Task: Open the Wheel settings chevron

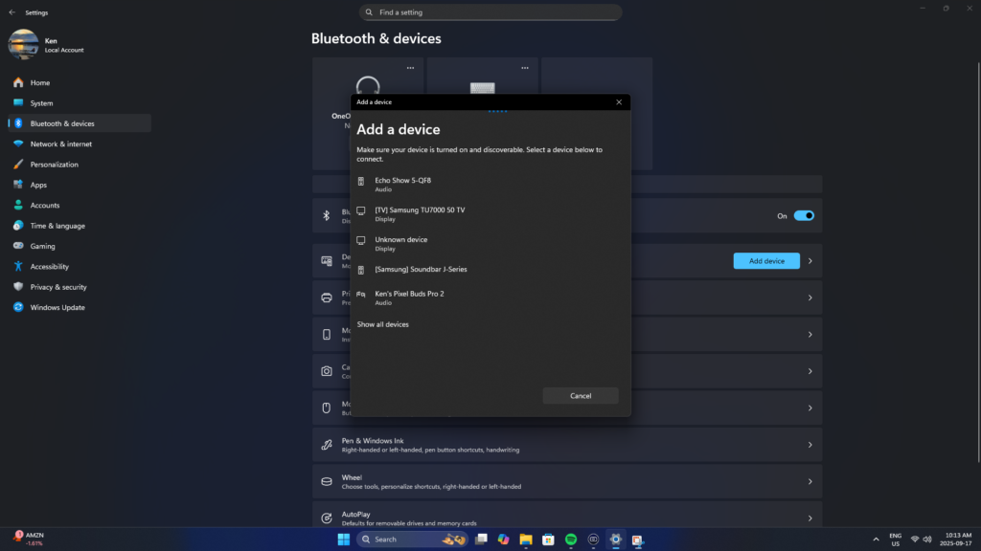Action: (810, 481)
